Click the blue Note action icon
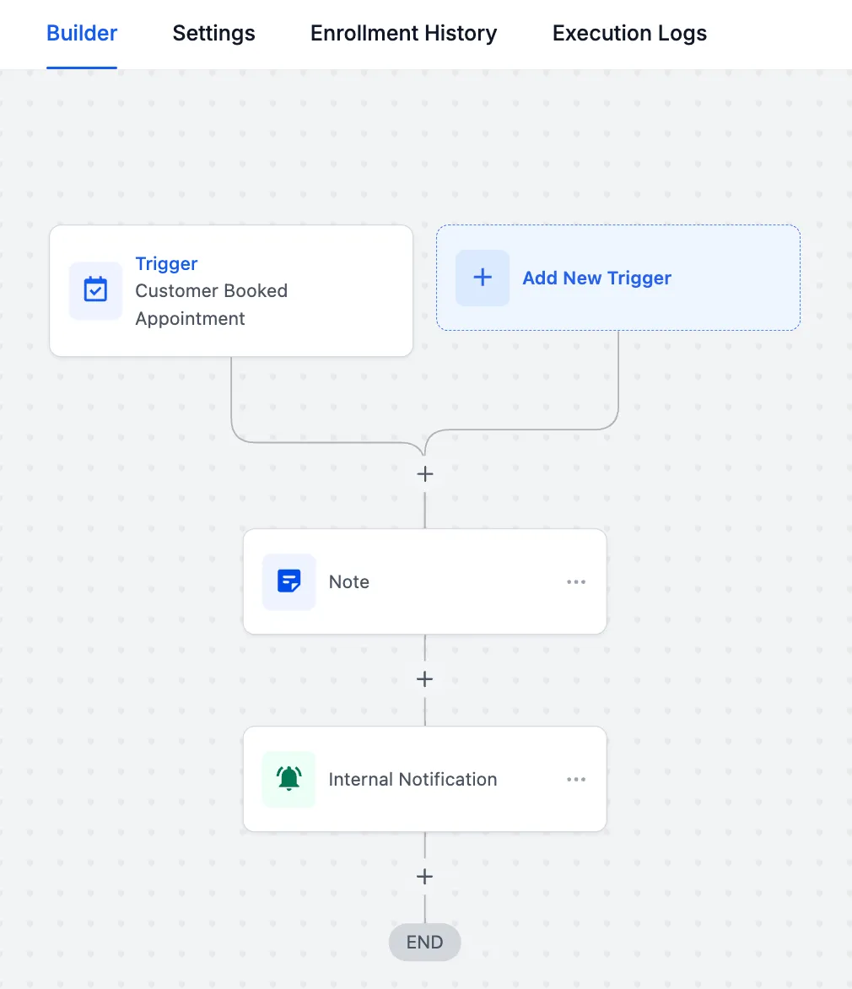The width and height of the screenshot is (852, 989). point(288,581)
